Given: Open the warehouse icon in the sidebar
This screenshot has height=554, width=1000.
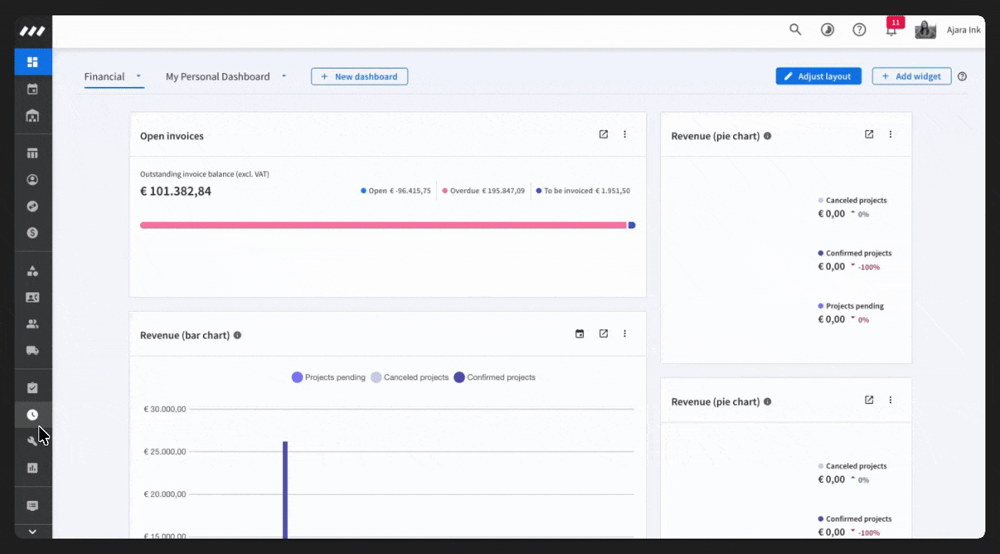Looking at the screenshot, I should coord(32,116).
